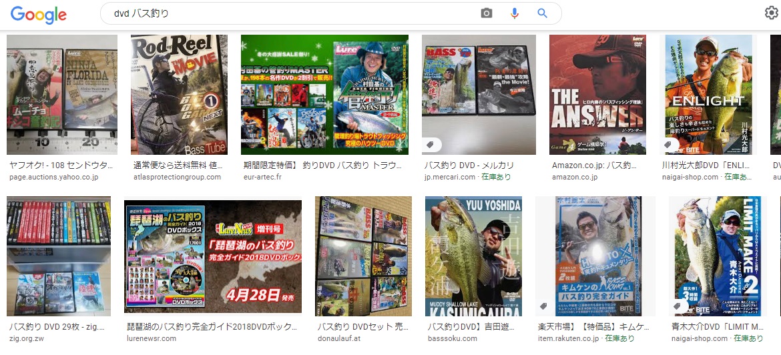Click the Google logo

[38, 15]
